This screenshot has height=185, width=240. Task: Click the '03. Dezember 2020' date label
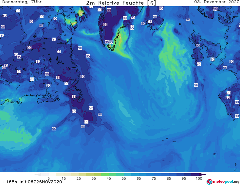click(x=217, y=2)
